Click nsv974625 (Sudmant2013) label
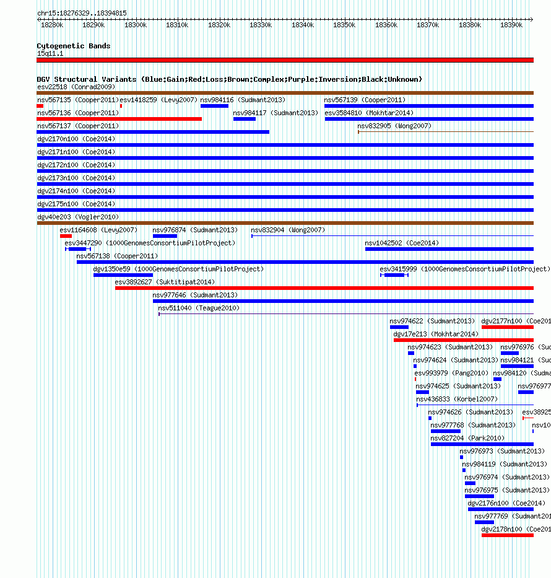The height and width of the screenshot is (578, 551). [x=458, y=387]
